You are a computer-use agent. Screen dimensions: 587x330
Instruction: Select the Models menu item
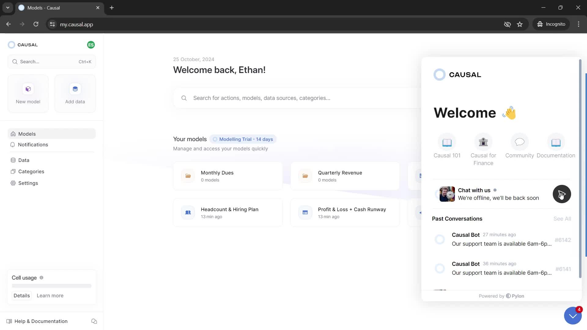coord(27,134)
